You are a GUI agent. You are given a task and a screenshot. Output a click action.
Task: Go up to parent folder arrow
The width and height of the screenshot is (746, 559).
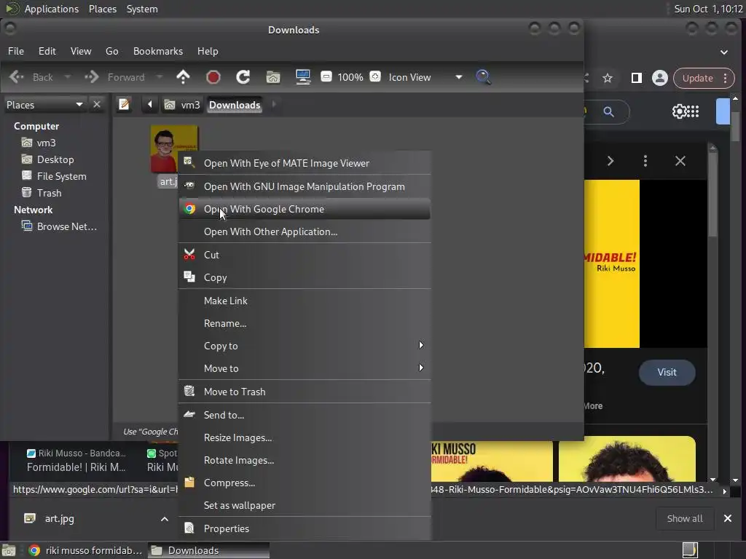point(183,77)
